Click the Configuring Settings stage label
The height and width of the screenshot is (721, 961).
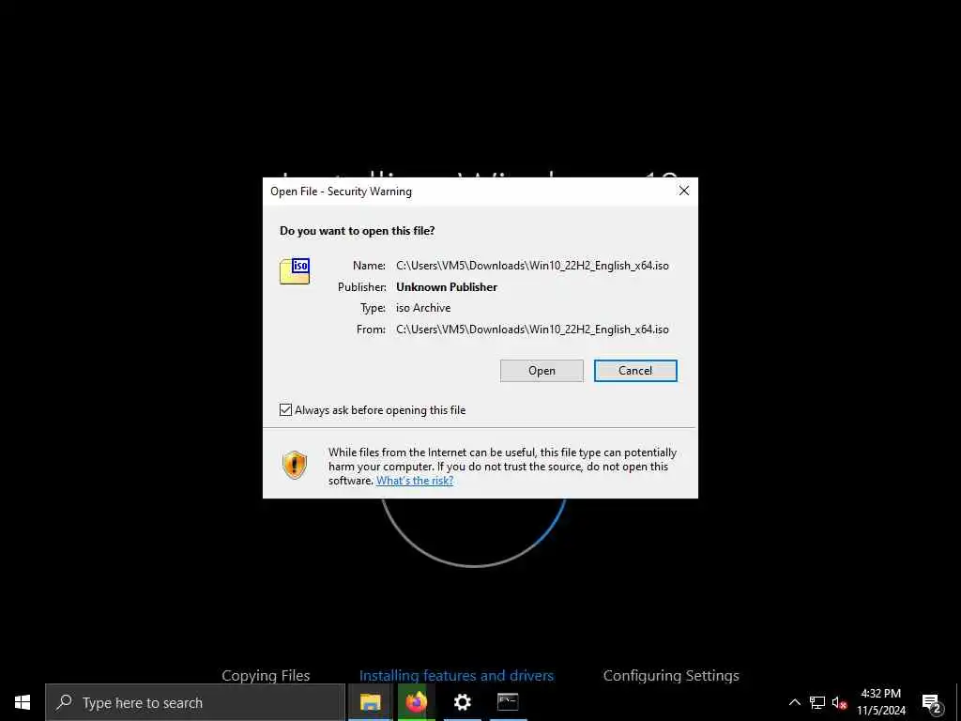pos(670,676)
